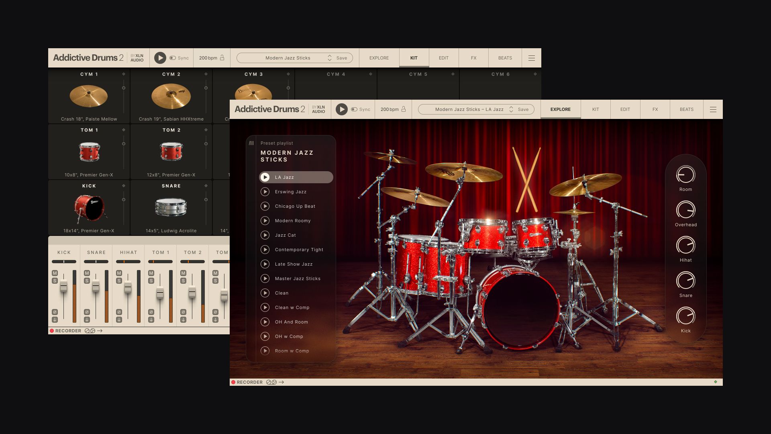Click the Recorder icon in bottom bar
Screen dimensions: 771x434
click(233, 382)
